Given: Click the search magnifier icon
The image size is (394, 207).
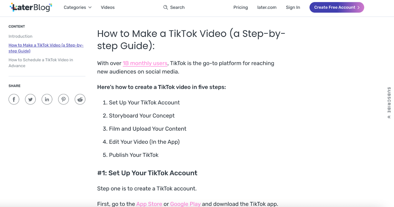Looking at the screenshot, I should (x=165, y=7).
